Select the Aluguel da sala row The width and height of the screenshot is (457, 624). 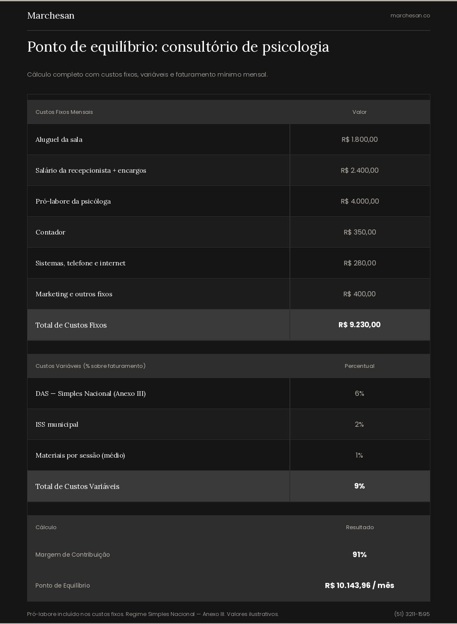tap(228, 139)
